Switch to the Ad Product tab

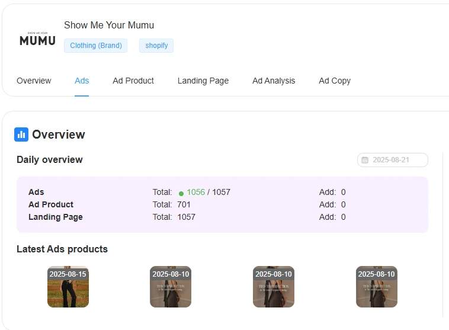click(133, 81)
